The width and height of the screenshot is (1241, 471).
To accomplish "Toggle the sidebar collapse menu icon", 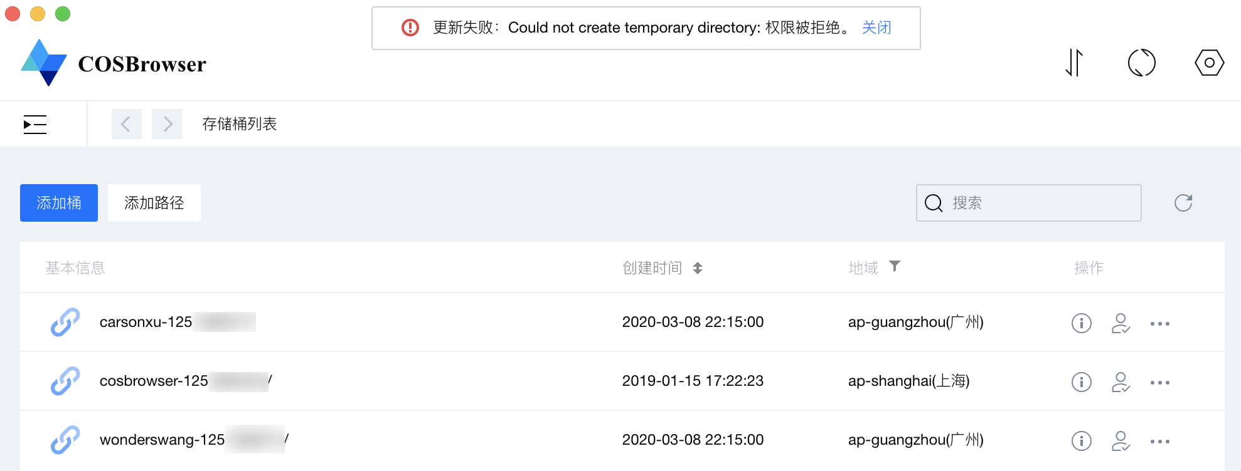I will [x=35, y=124].
